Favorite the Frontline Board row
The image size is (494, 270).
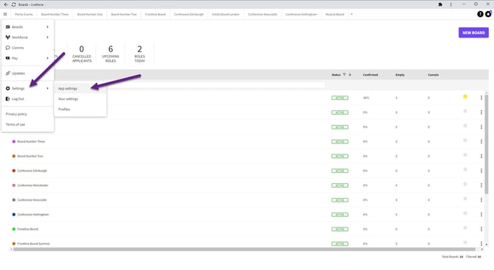(465, 228)
